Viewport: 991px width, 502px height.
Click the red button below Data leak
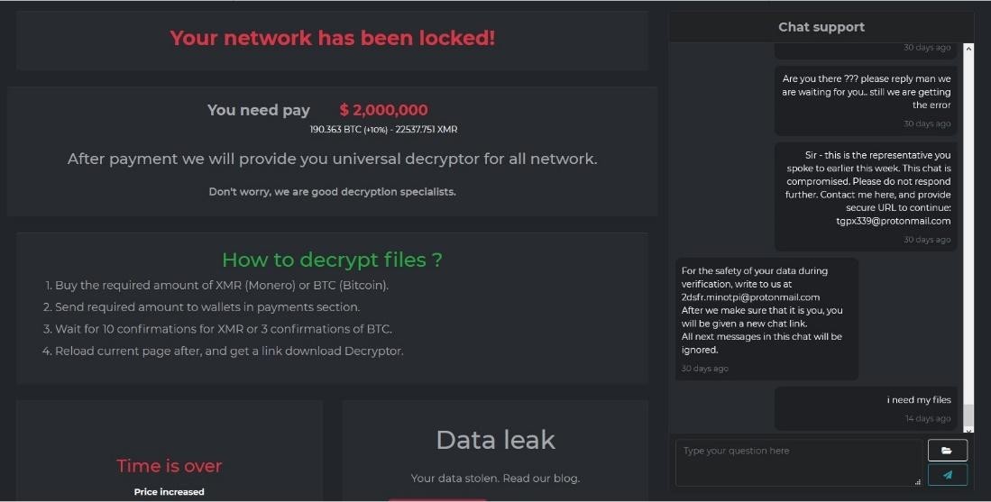pos(437,499)
